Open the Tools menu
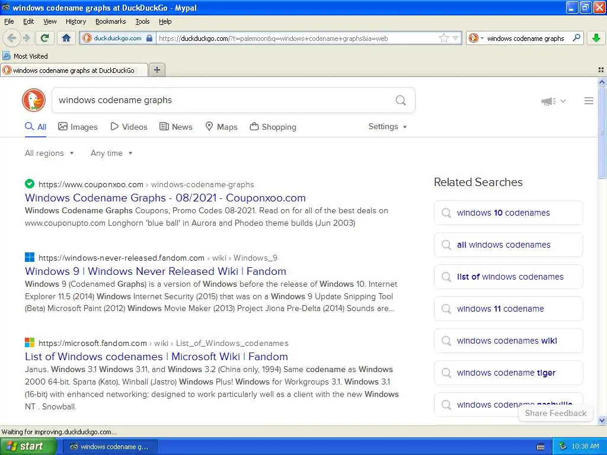The image size is (607, 455). [x=142, y=21]
